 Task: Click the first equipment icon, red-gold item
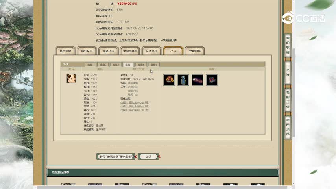pyautogui.click(x=169, y=80)
